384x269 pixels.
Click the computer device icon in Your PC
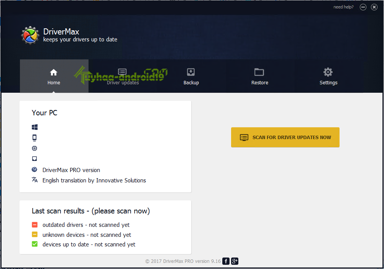coord(34,138)
